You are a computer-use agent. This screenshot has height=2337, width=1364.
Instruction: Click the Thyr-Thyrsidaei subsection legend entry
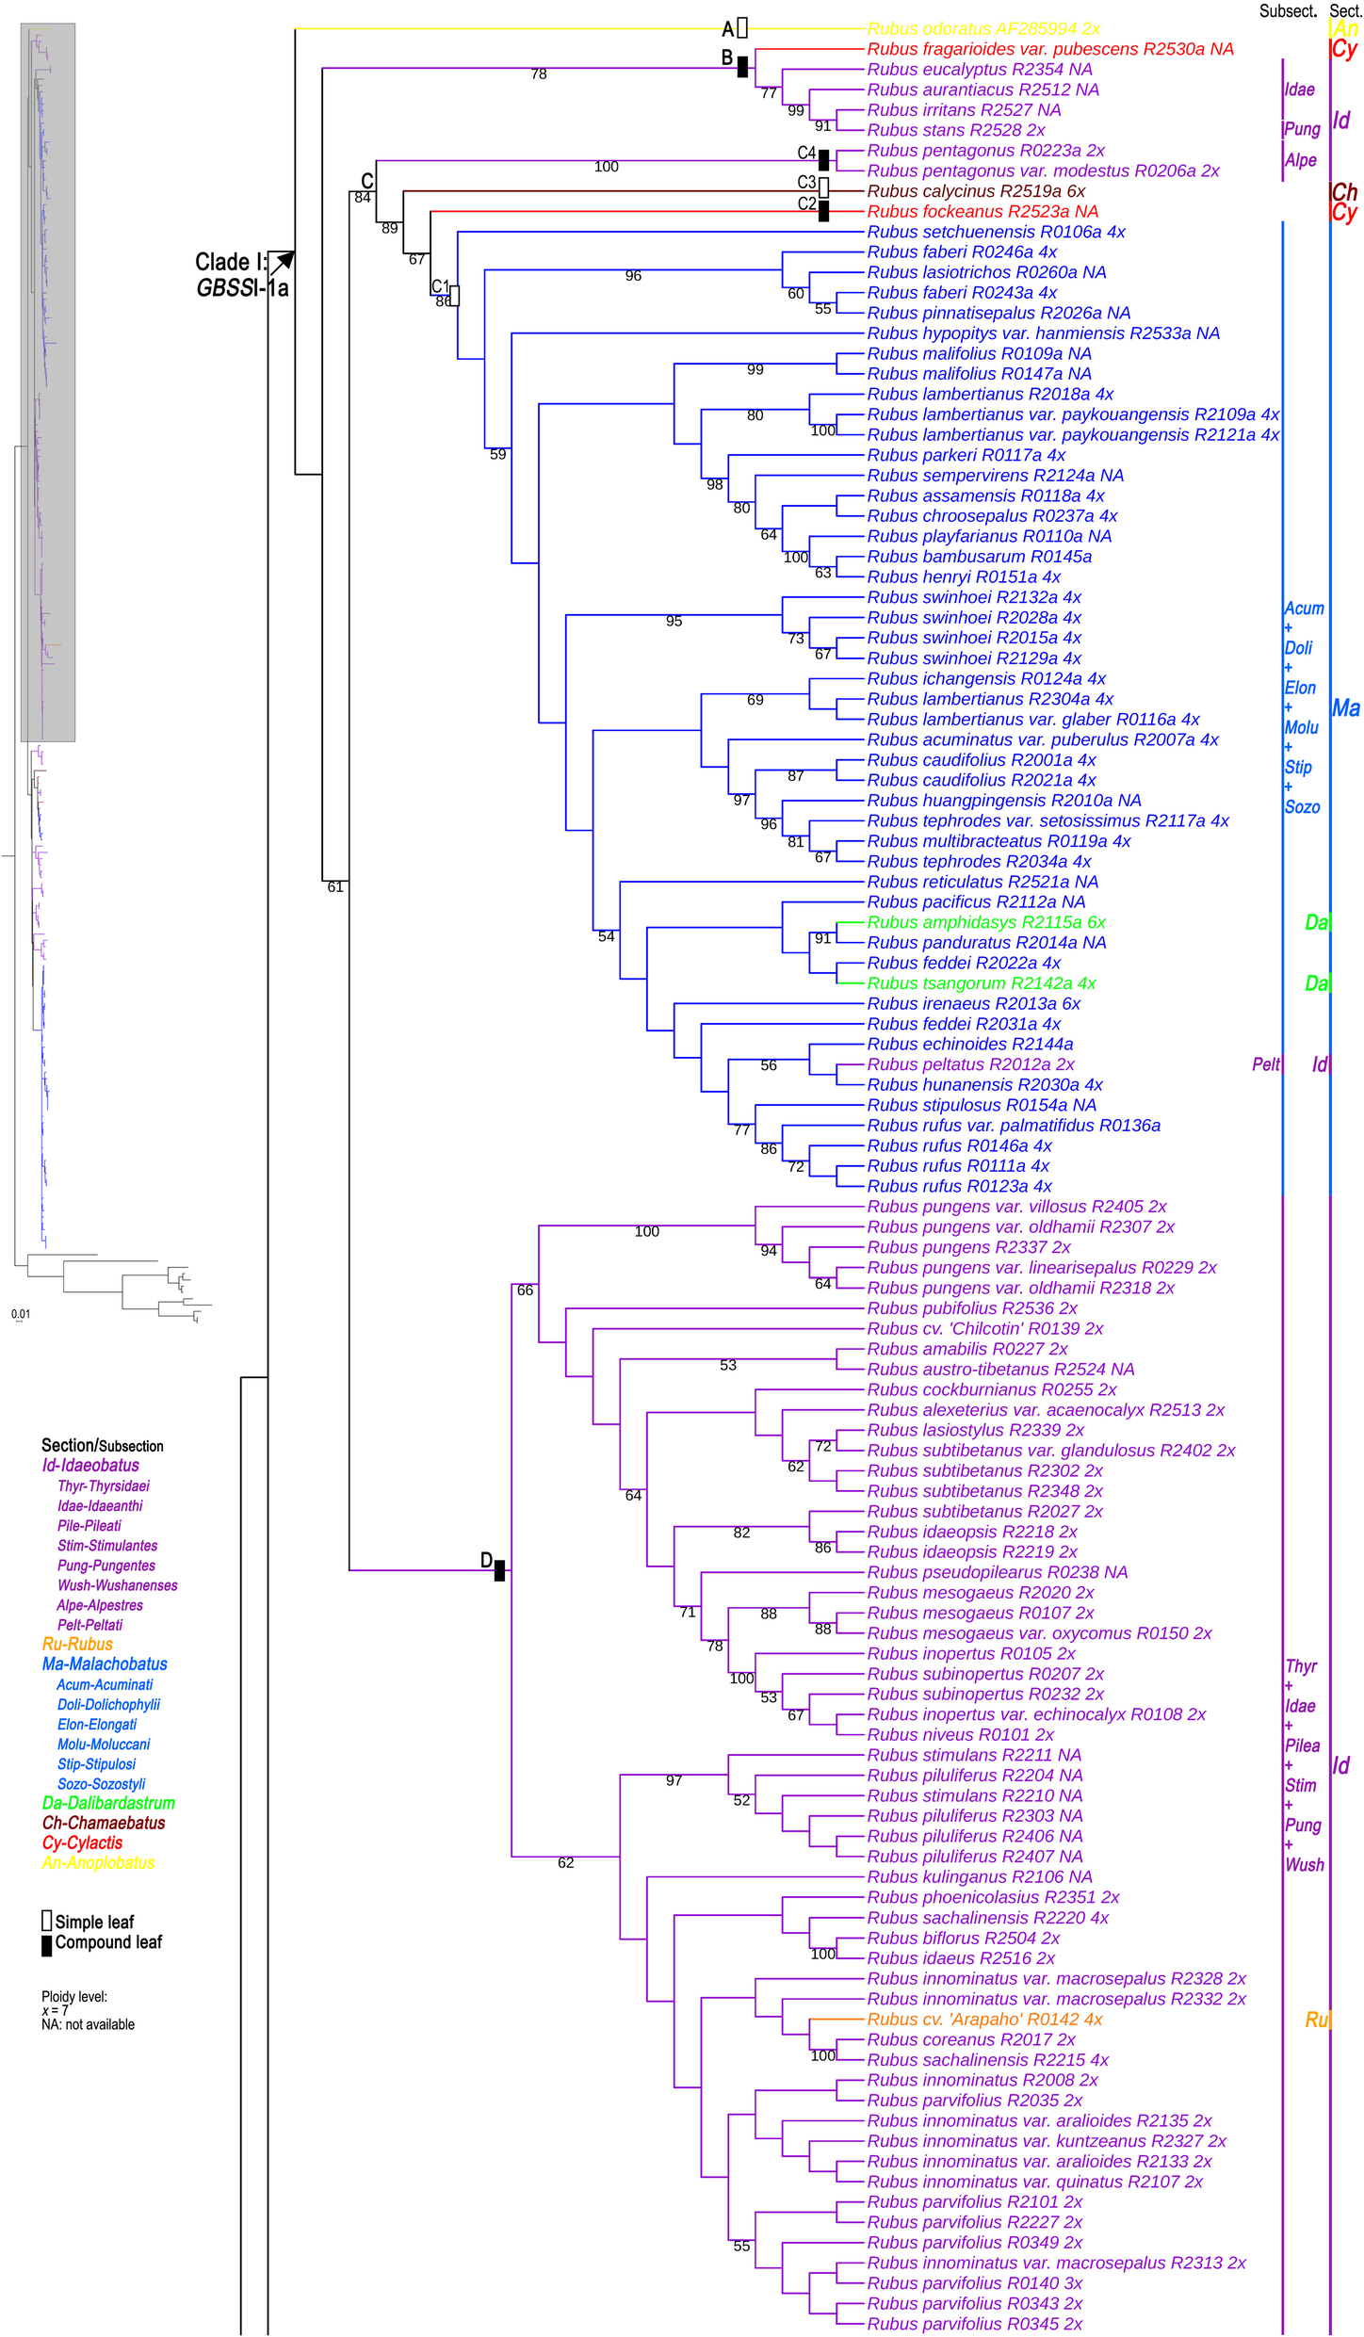coord(104,1485)
